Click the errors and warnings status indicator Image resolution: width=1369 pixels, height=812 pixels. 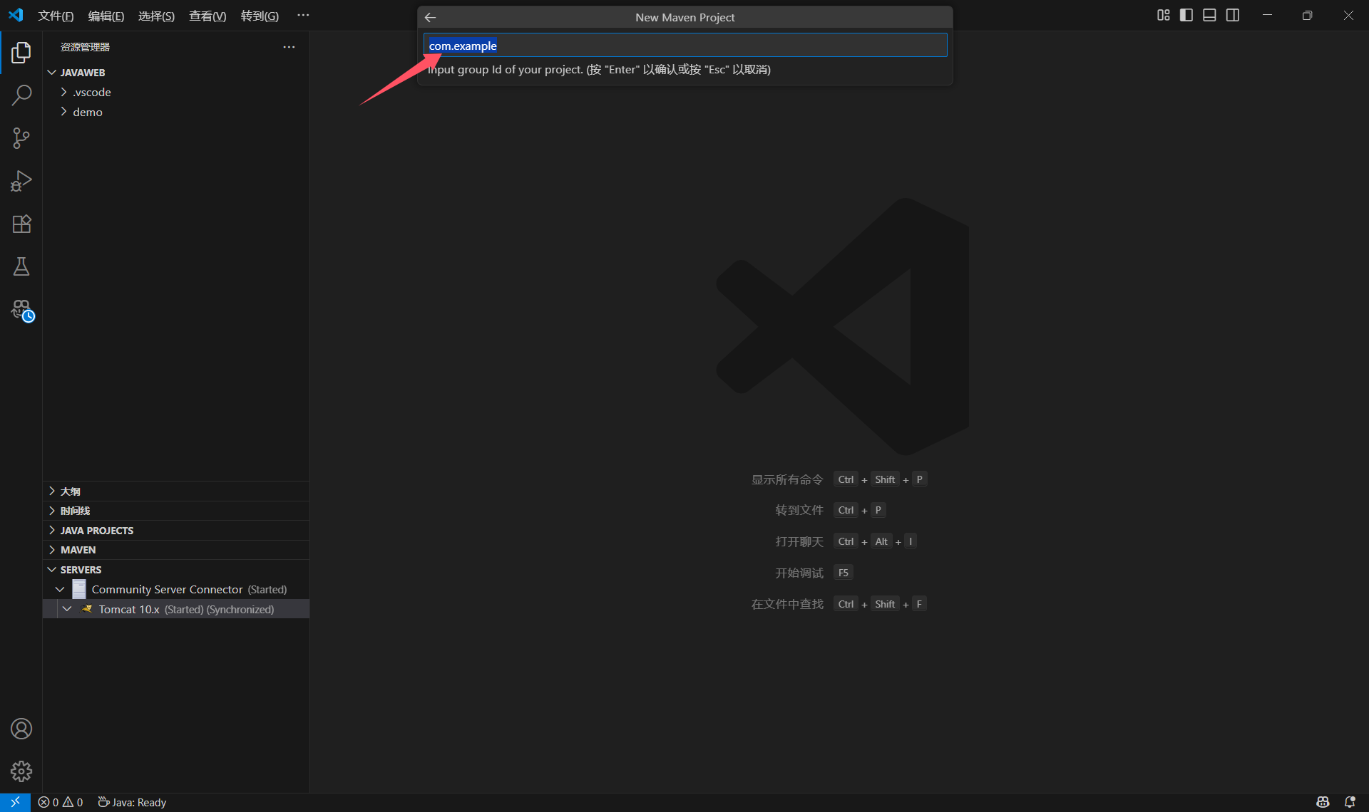click(61, 802)
